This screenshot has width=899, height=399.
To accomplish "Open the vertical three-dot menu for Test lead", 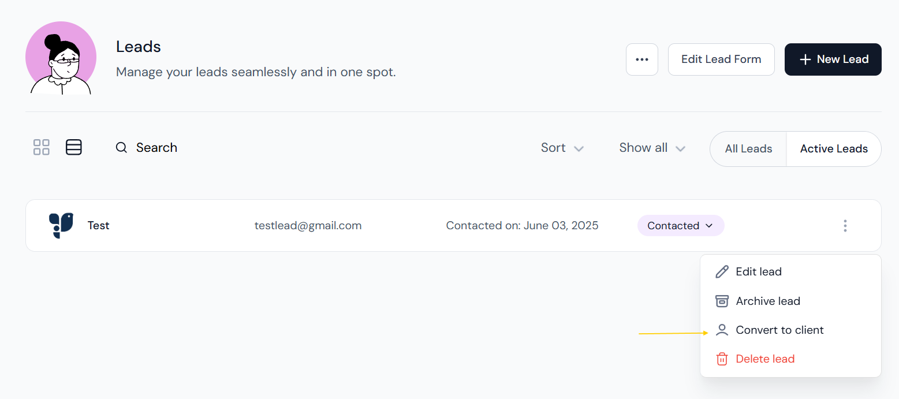I will [845, 226].
